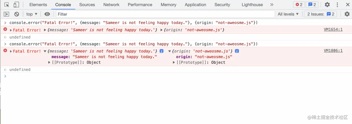Image resolution: width=352 pixels, height=124 pixels.
Task: Show the console sidebar panel
Action: click(7, 14)
